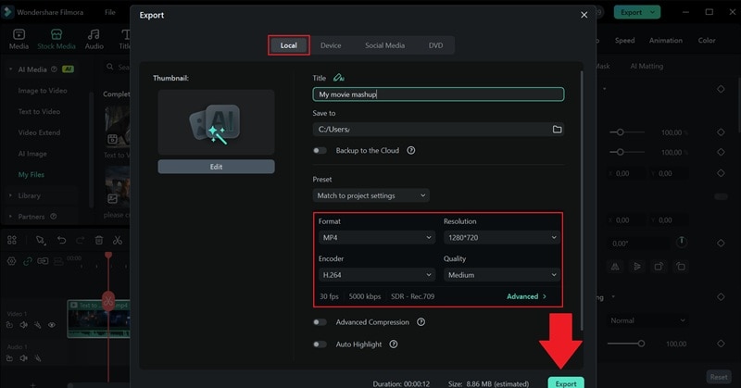
Task: Click the flip horizontal icon in properties panel
Action: (615, 267)
